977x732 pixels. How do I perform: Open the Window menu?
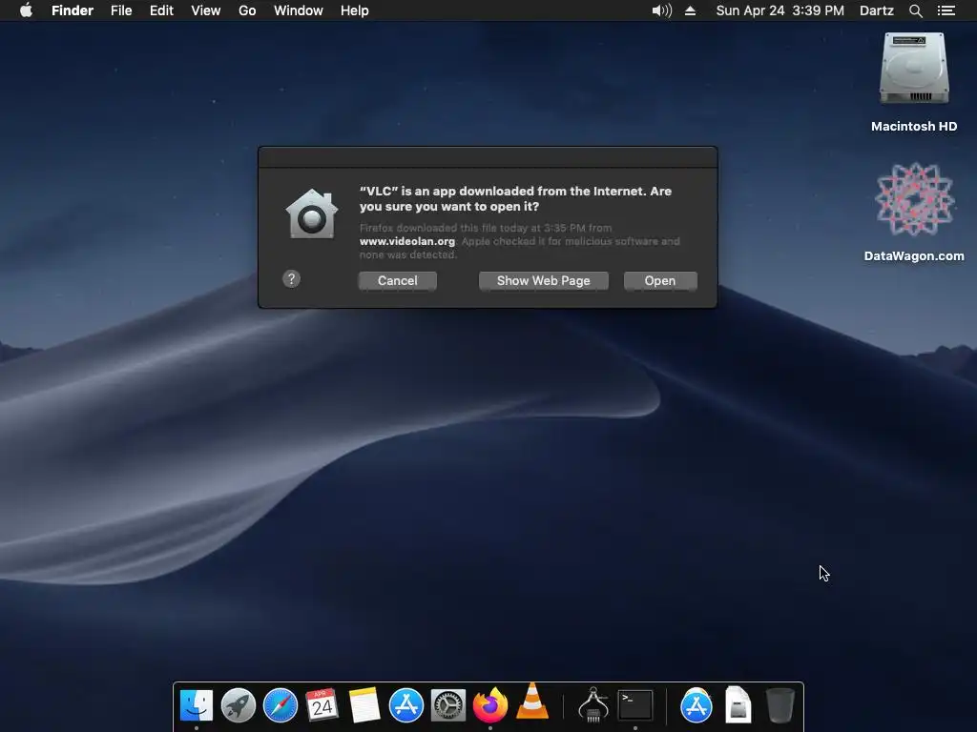[299, 10]
